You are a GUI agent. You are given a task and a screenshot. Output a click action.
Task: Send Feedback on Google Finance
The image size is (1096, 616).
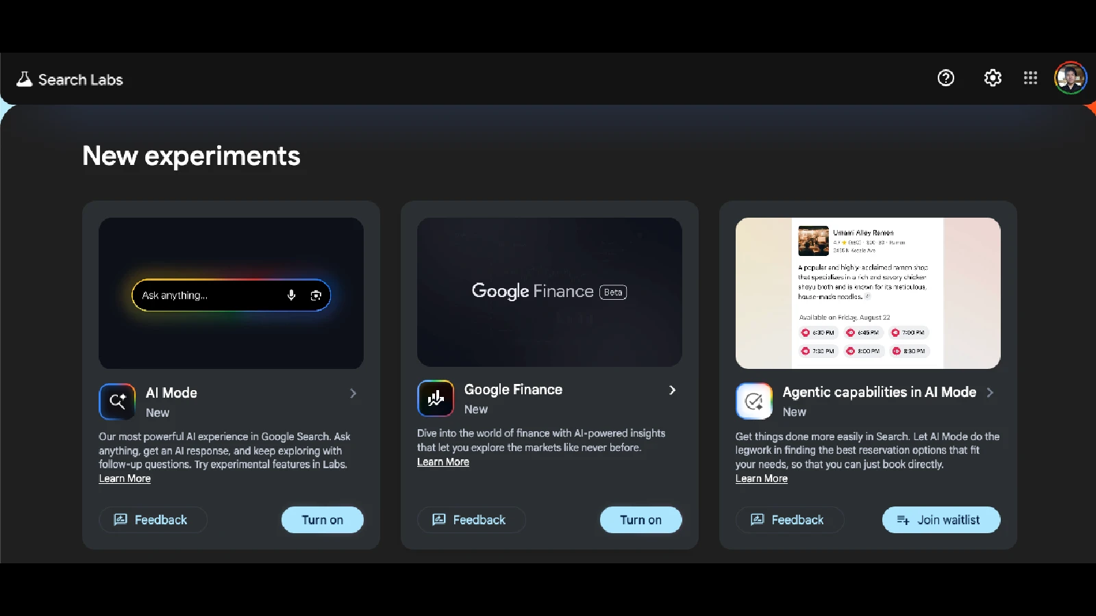[471, 519]
